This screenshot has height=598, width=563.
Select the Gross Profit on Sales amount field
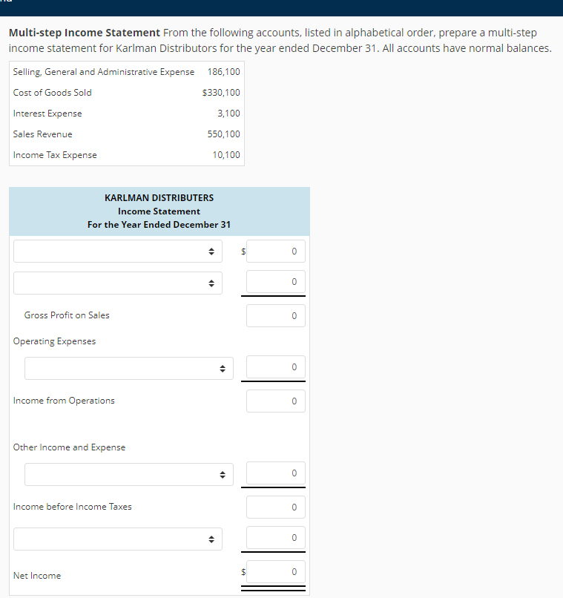(275, 315)
